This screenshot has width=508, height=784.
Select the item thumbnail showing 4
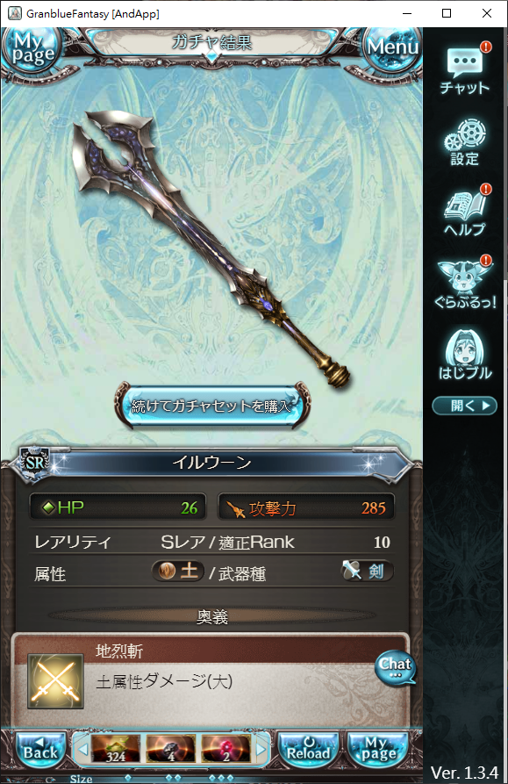[170, 749]
